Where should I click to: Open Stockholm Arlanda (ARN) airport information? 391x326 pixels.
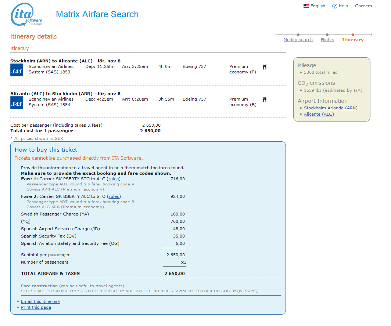(330, 108)
